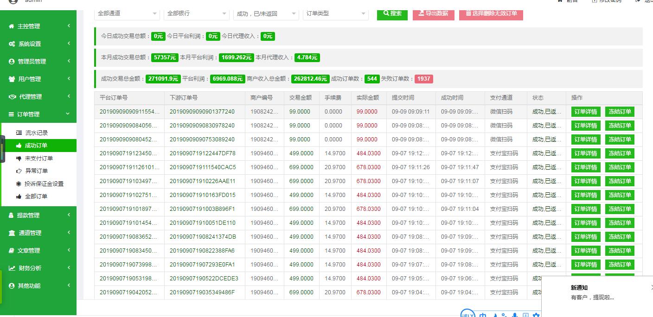The width and height of the screenshot is (653, 317).
Task: Click the handshake icon beside 代理管理
Action: (12, 97)
